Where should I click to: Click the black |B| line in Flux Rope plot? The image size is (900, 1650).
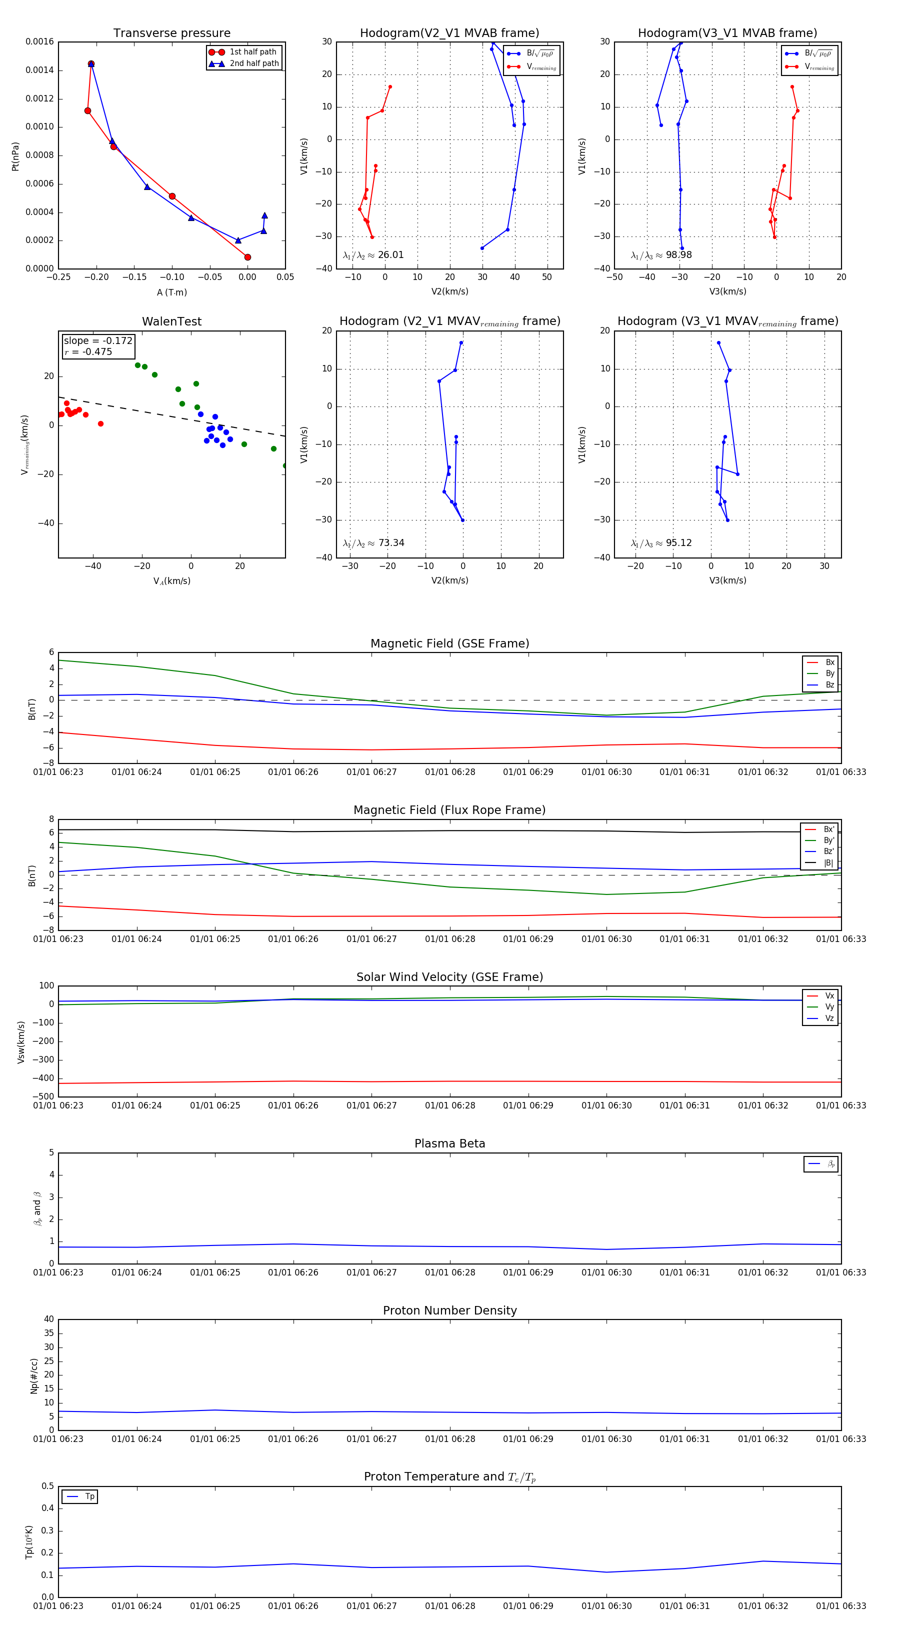coord(449,831)
